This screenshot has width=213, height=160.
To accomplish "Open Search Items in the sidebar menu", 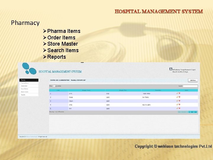I will point(29,92).
